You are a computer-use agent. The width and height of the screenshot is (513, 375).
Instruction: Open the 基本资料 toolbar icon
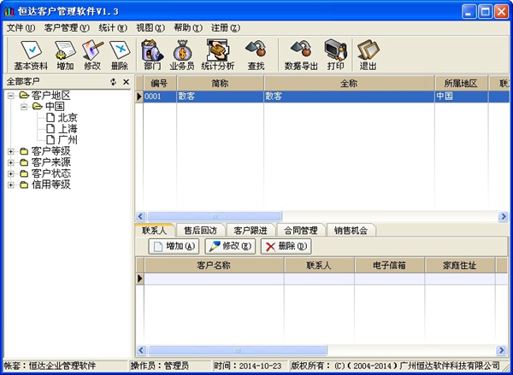31,56
